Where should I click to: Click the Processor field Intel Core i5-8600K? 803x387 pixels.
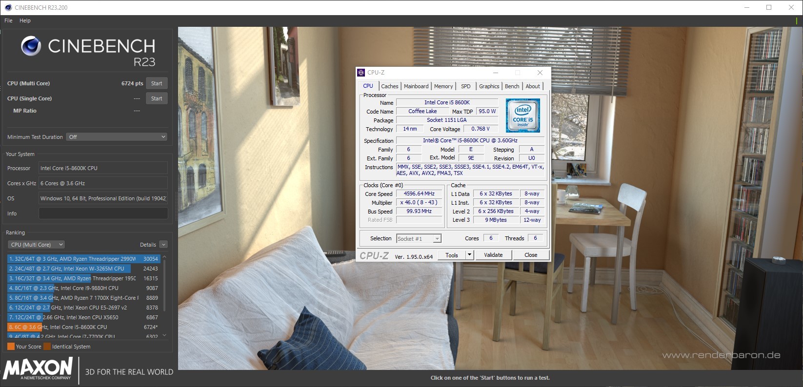coord(103,168)
